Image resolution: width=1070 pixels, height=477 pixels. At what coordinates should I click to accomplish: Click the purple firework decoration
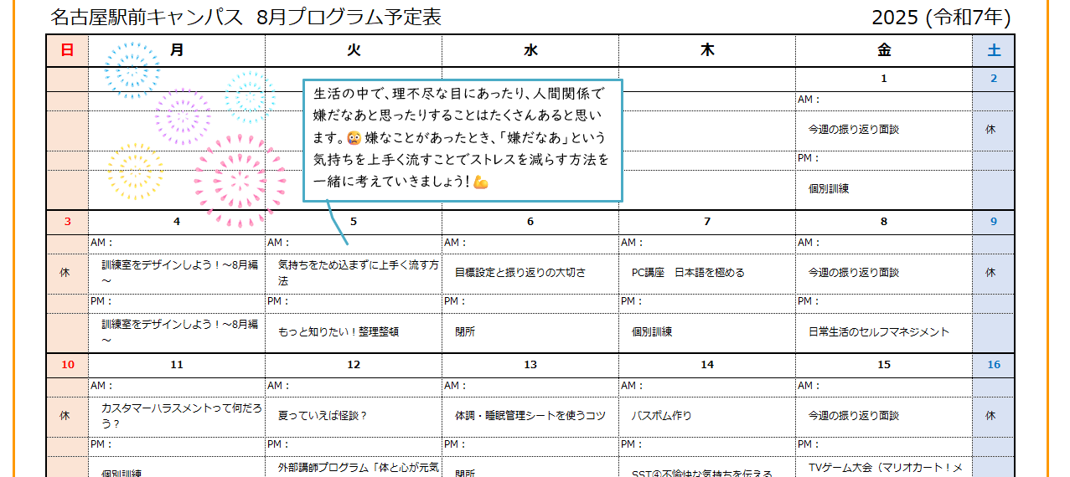[x=183, y=115]
